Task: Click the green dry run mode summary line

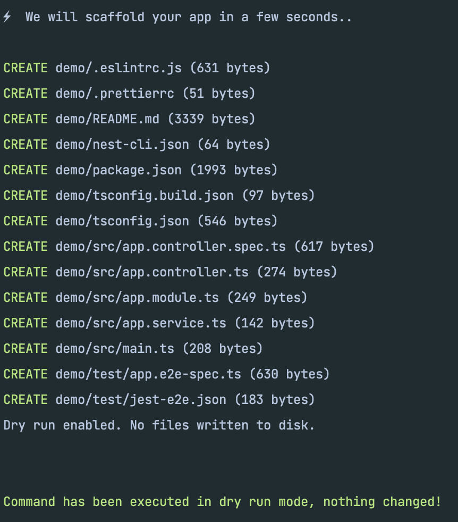Action: click(222, 502)
